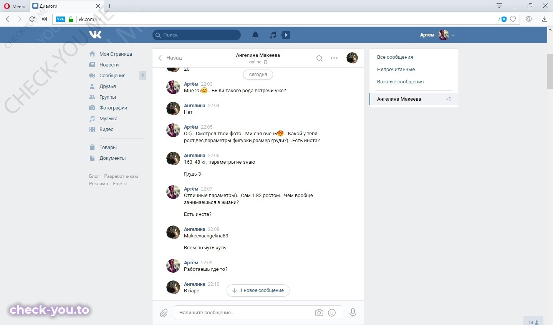
Task: Open Новости in the sidebar
Action: 109,65
